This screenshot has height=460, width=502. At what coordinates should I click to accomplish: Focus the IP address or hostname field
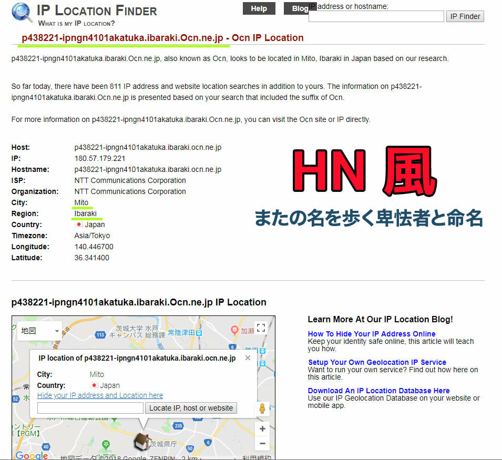click(x=376, y=16)
